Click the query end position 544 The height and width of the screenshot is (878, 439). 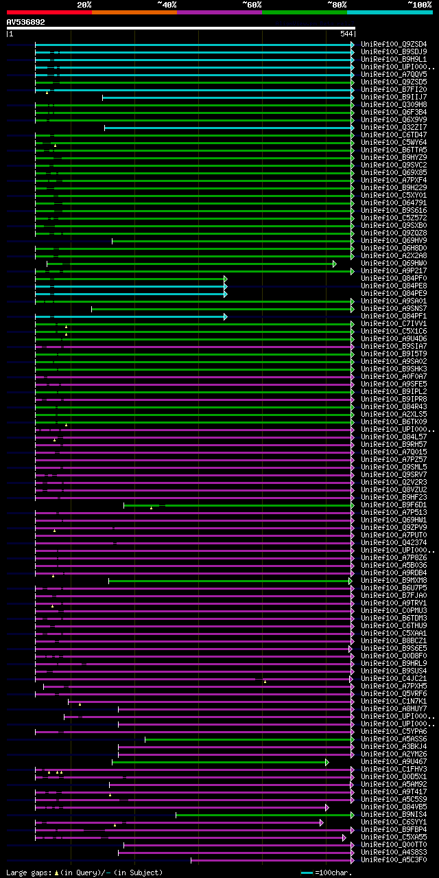[346, 34]
